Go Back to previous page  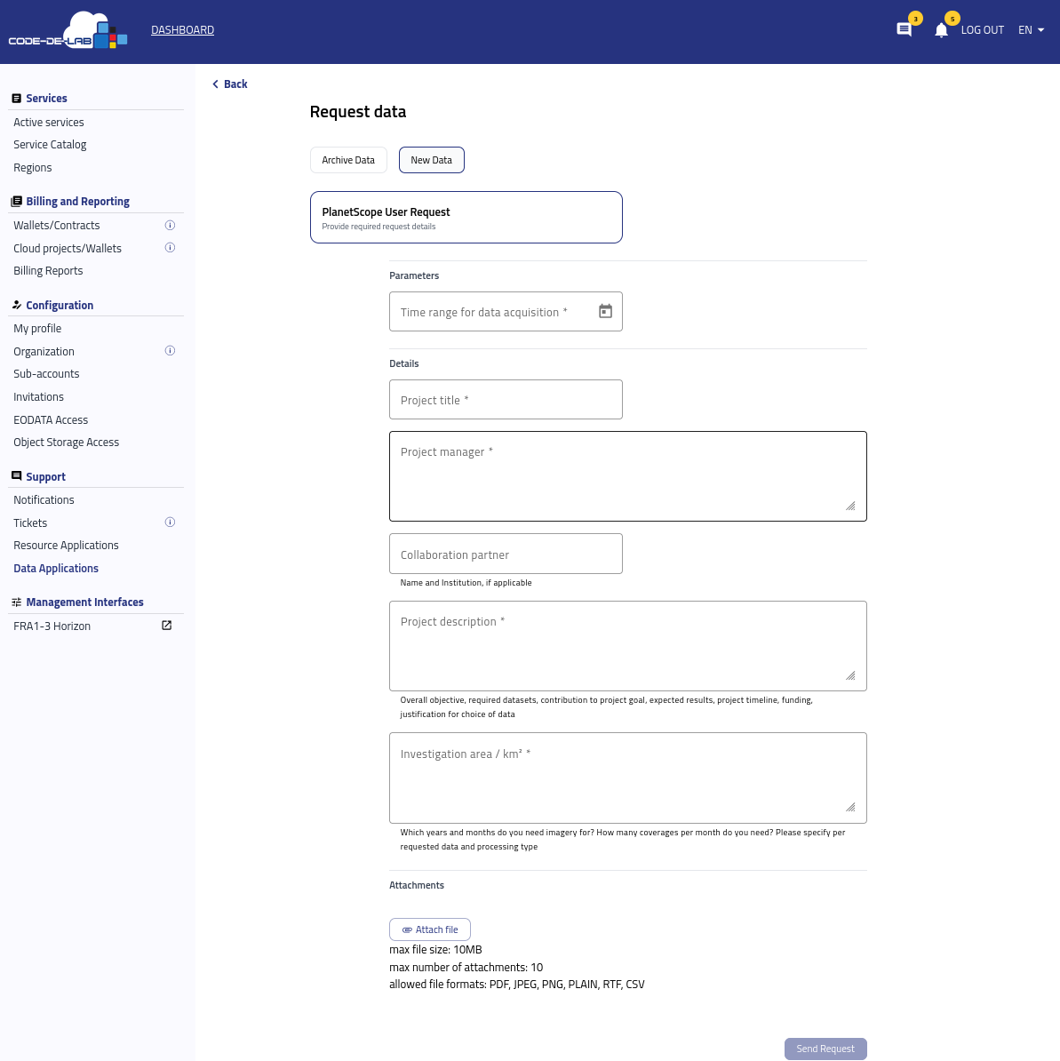pos(230,84)
